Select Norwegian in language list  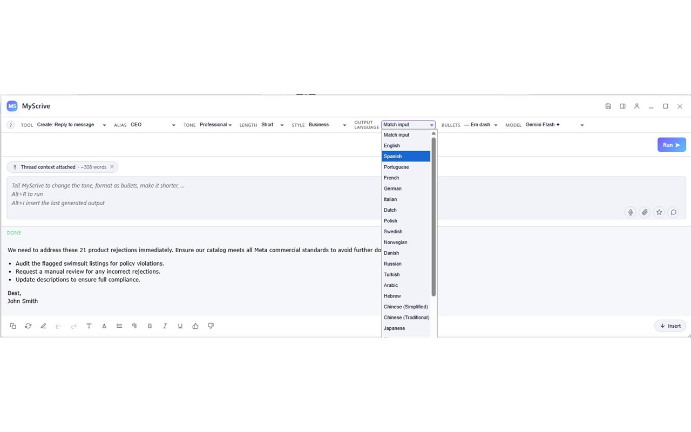click(406, 242)
